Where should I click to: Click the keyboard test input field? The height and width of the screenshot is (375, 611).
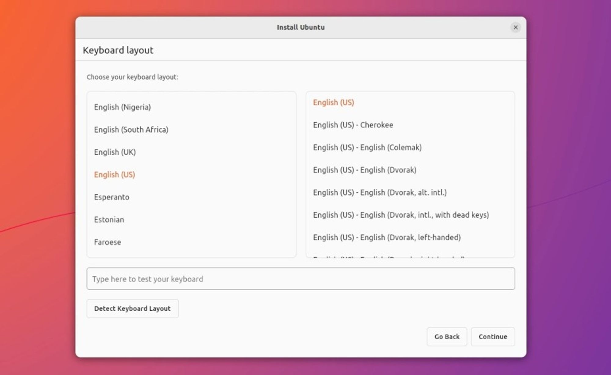tap(300, 279)
